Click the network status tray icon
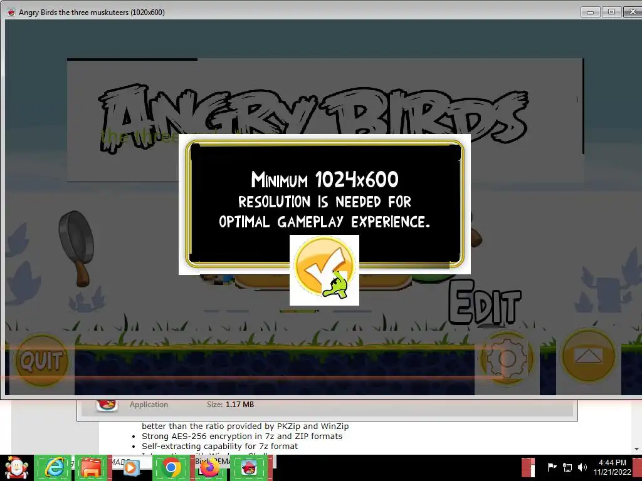The height and width of the screenshot is (481, 642). tap(567, 467)
